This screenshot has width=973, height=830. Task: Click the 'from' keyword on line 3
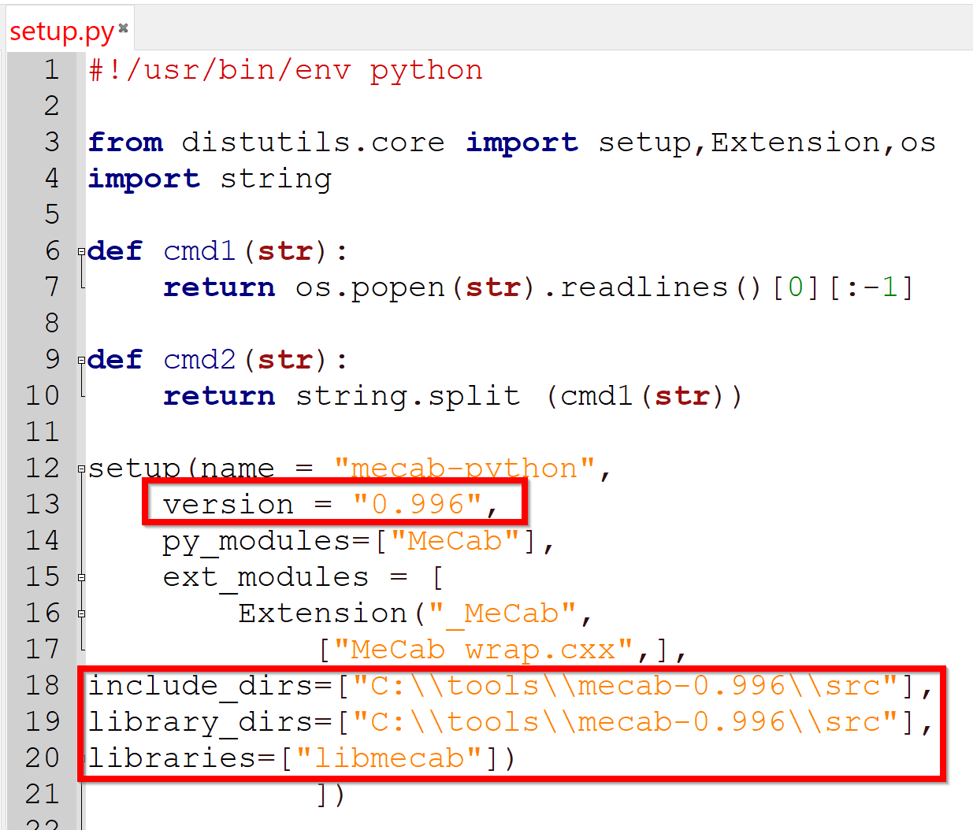[125, 143]
